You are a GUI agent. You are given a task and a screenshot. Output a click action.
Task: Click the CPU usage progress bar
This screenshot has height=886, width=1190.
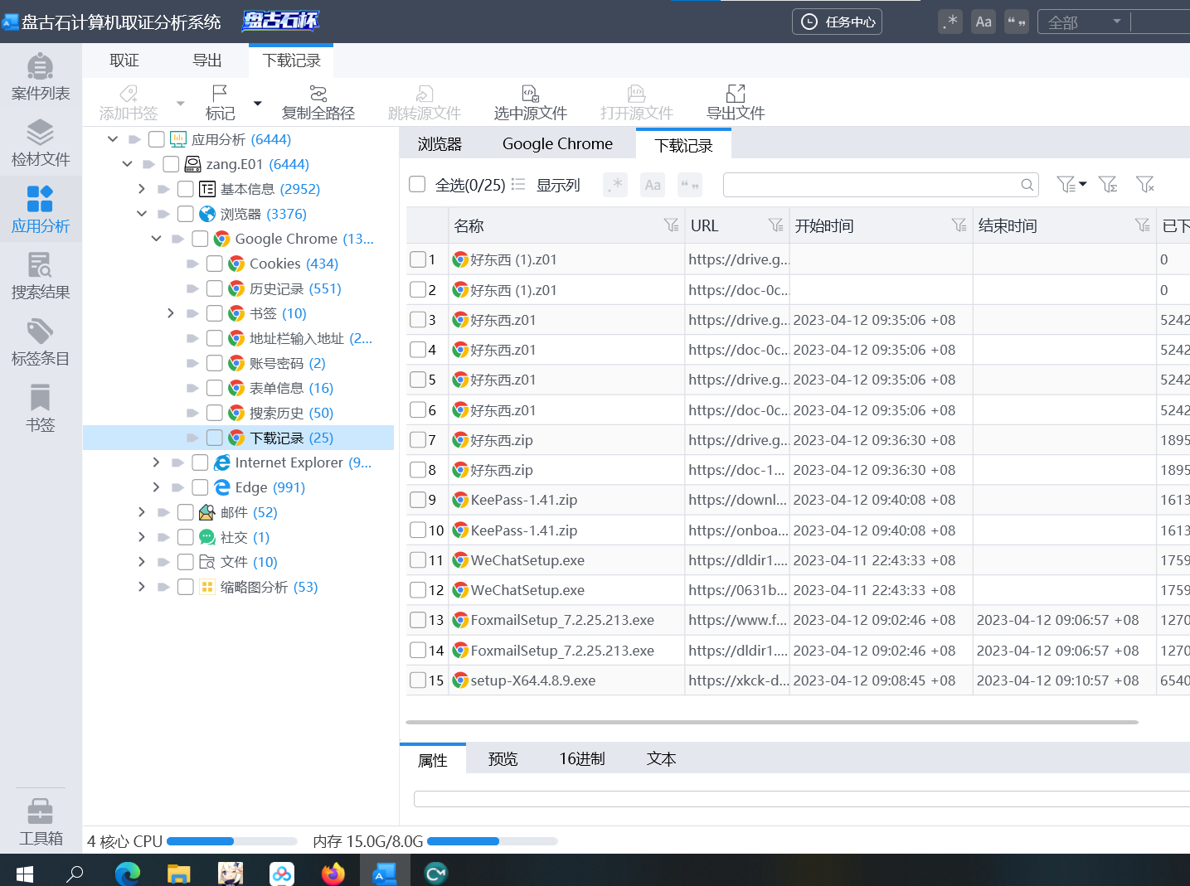[x=232, y=841]
